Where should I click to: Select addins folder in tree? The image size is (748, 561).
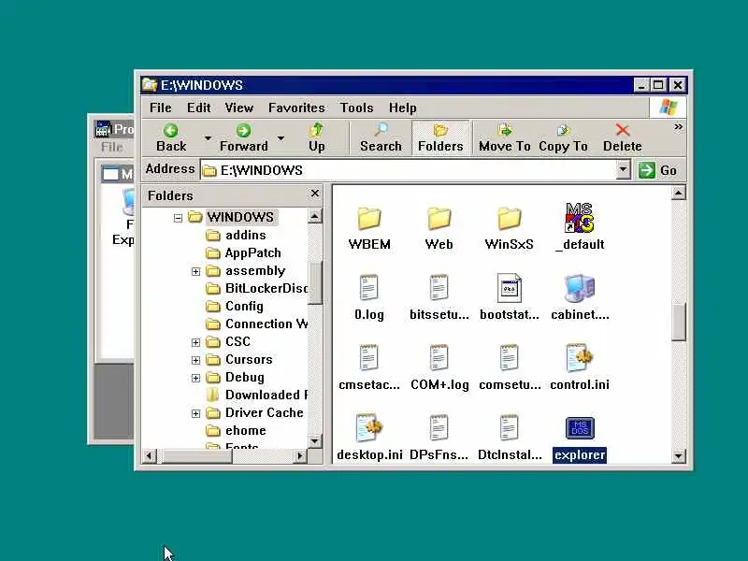245,236
